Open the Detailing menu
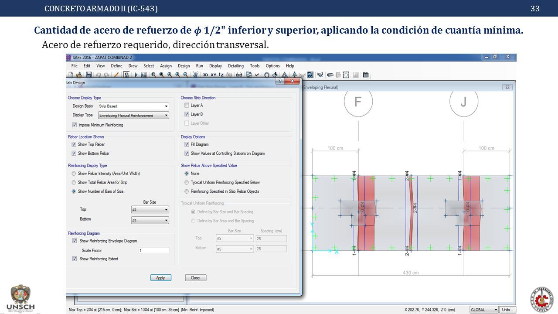The image size is (558, 314). (x=236, y=66)
